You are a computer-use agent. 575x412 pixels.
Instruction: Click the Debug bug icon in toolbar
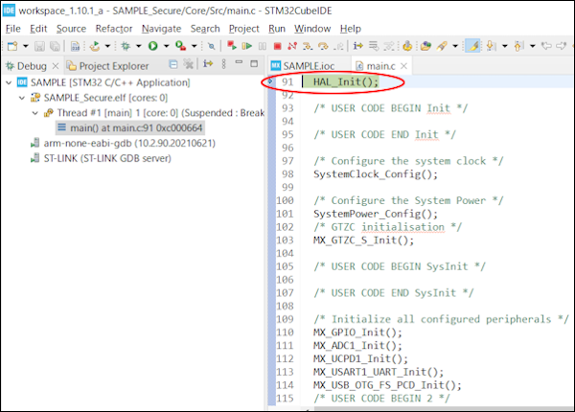pos(125,46)
